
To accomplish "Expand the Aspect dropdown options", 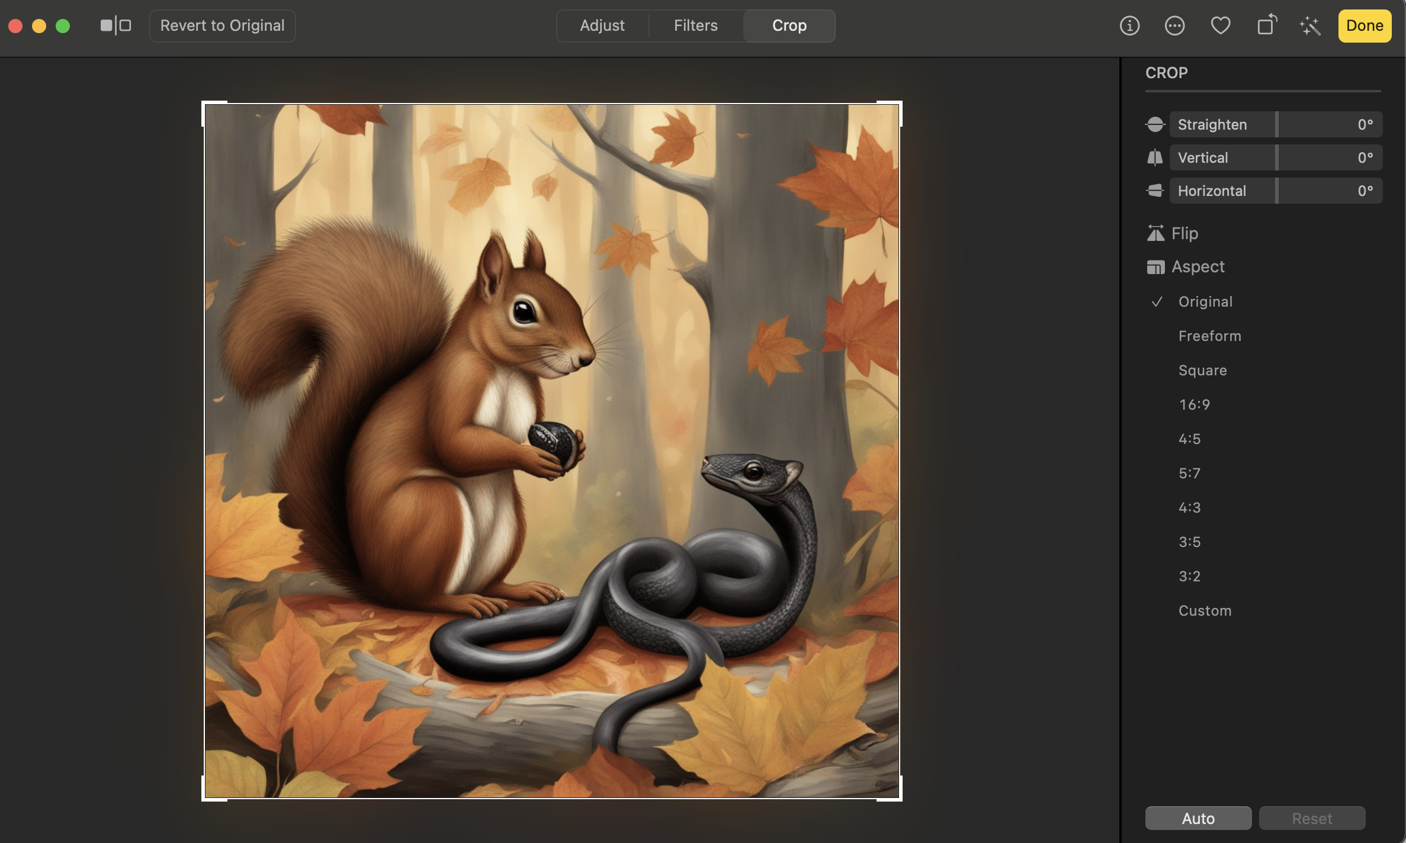I will 1198,266.
